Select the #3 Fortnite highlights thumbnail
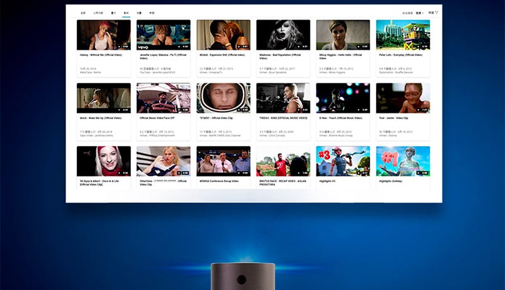 click(343, 161)
